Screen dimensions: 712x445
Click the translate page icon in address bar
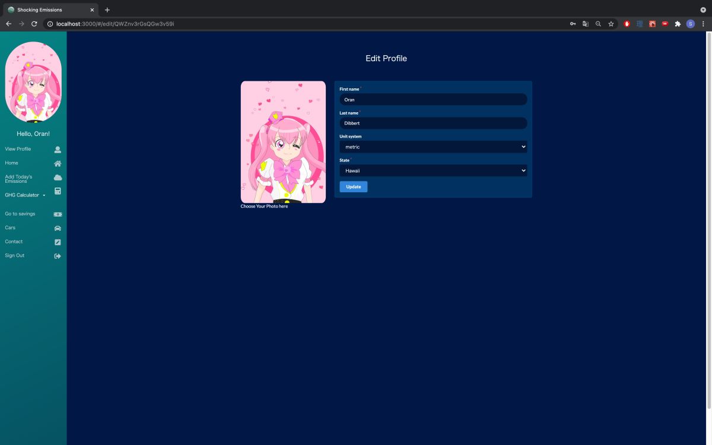click(x=586, y=24)
